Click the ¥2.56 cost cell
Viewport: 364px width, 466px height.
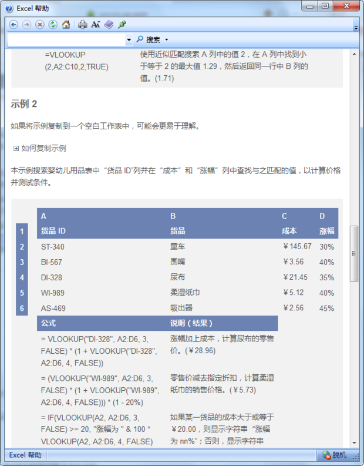click(294, 308)
